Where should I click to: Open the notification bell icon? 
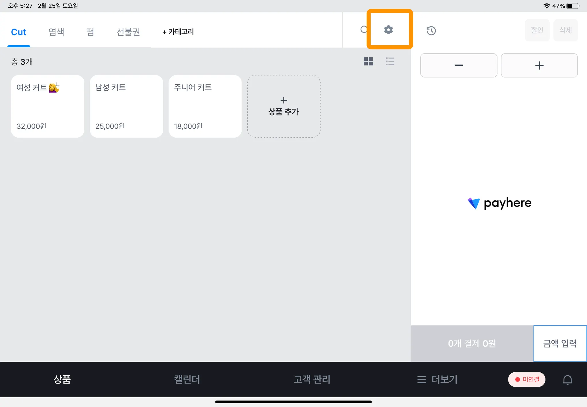pyautogui.click(x=567, y=380)
